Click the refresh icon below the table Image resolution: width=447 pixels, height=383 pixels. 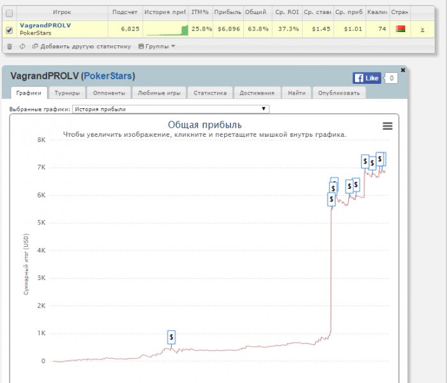pos(22,46)
